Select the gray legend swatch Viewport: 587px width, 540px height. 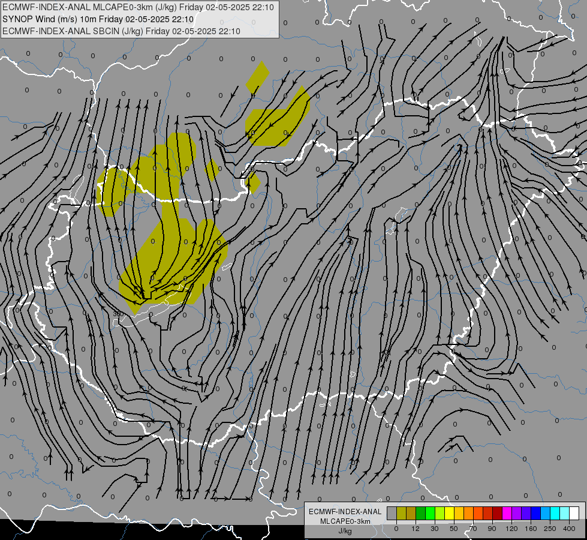[392, 513]
